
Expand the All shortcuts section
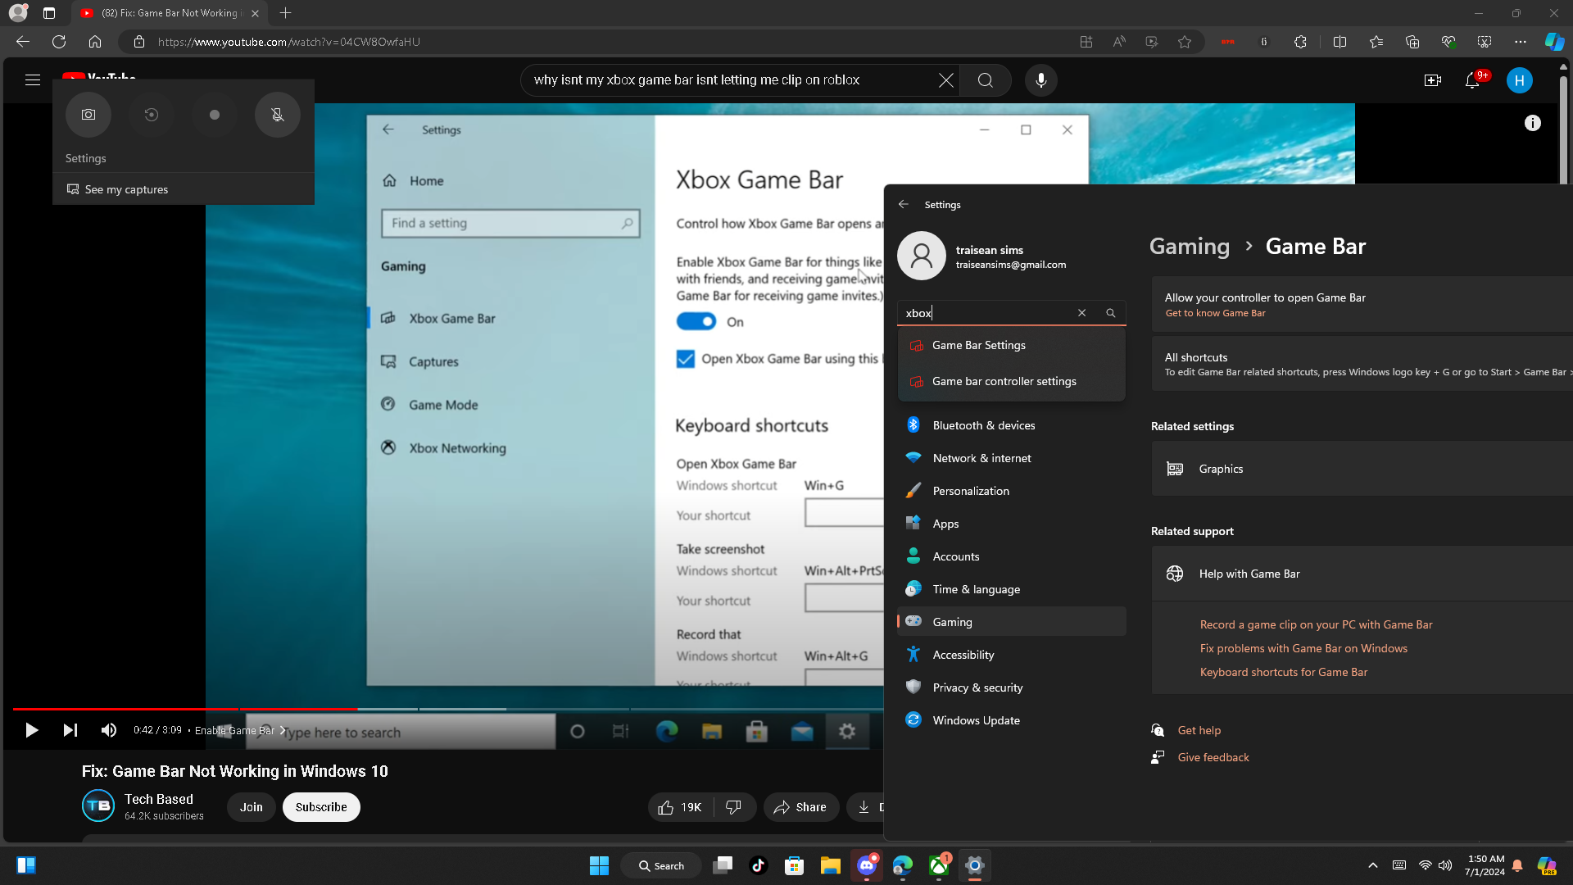click(1362, 364)
